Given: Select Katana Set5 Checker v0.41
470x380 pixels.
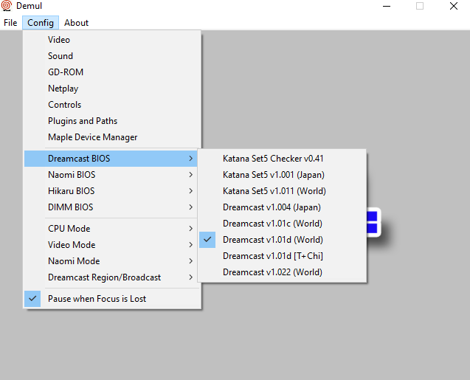Looking at the screenshot, I should [273, 159].
